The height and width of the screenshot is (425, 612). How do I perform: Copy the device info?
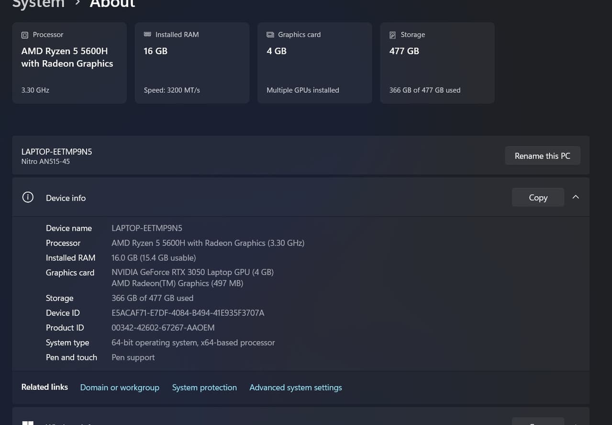tap(538, 197)
